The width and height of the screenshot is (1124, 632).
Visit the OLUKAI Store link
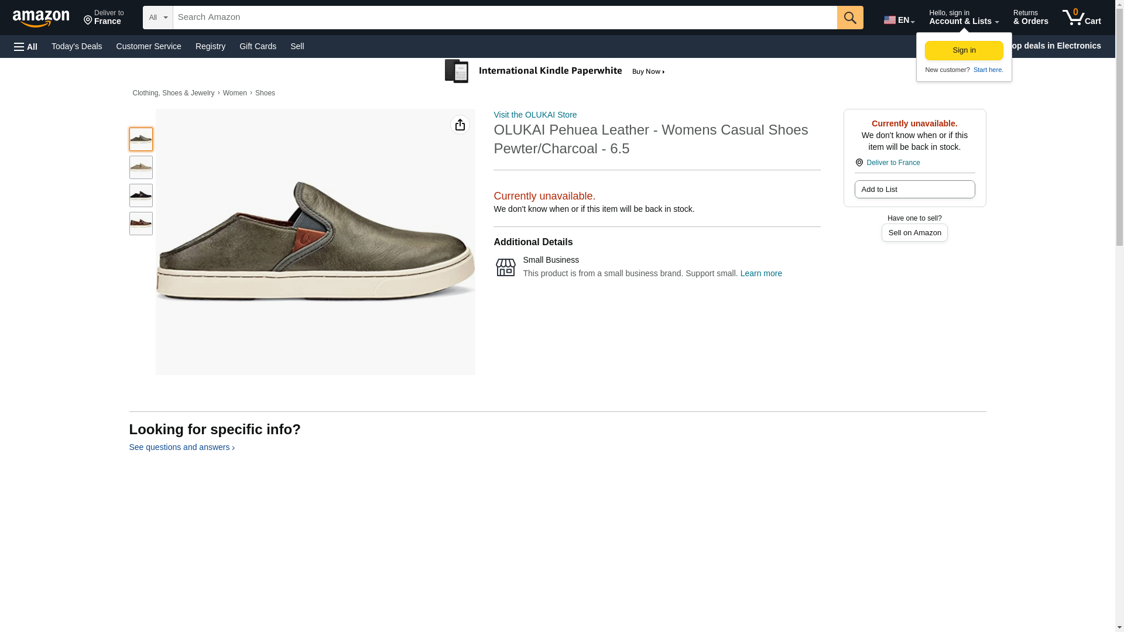534,115
